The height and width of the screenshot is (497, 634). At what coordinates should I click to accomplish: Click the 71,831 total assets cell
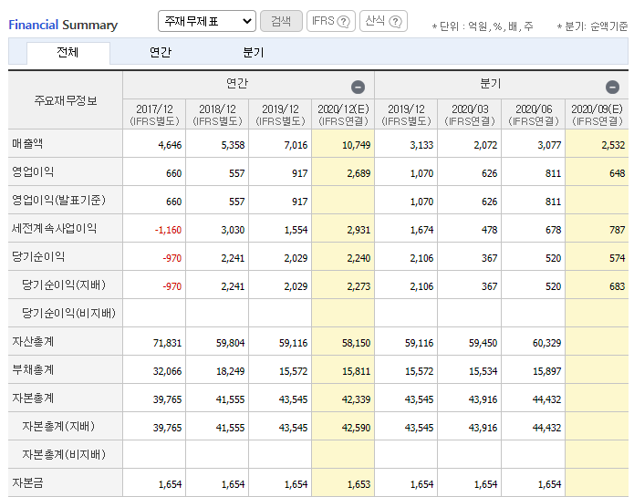154,343
